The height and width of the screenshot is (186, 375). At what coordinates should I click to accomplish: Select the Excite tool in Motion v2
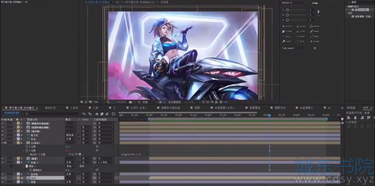tap(288, 26)
